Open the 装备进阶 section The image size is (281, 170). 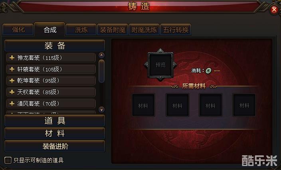(x=55, y=146)
